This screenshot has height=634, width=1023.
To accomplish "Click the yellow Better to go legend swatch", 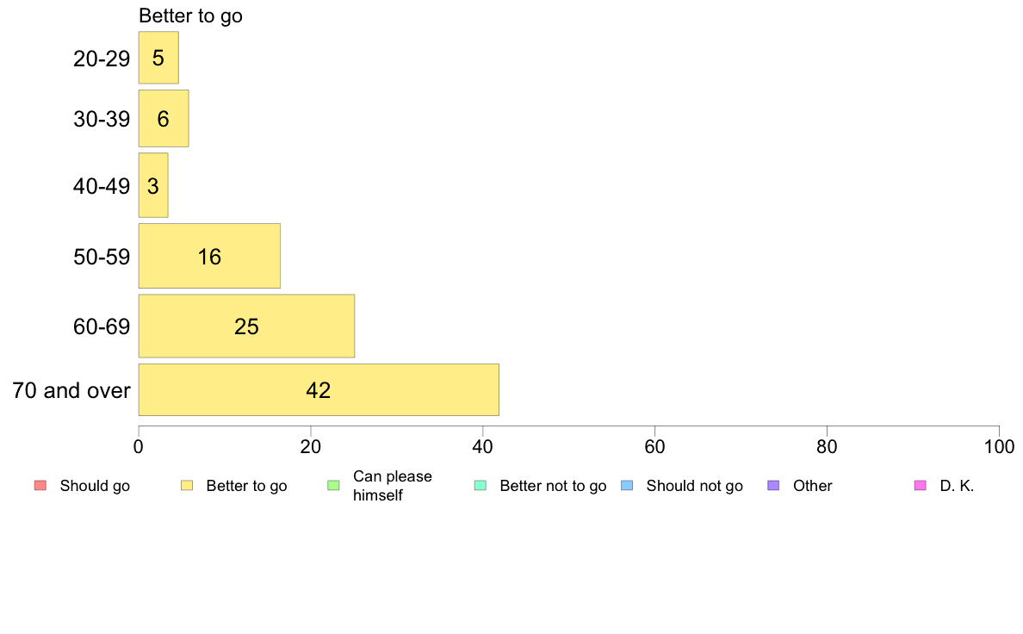I will 187,485.
